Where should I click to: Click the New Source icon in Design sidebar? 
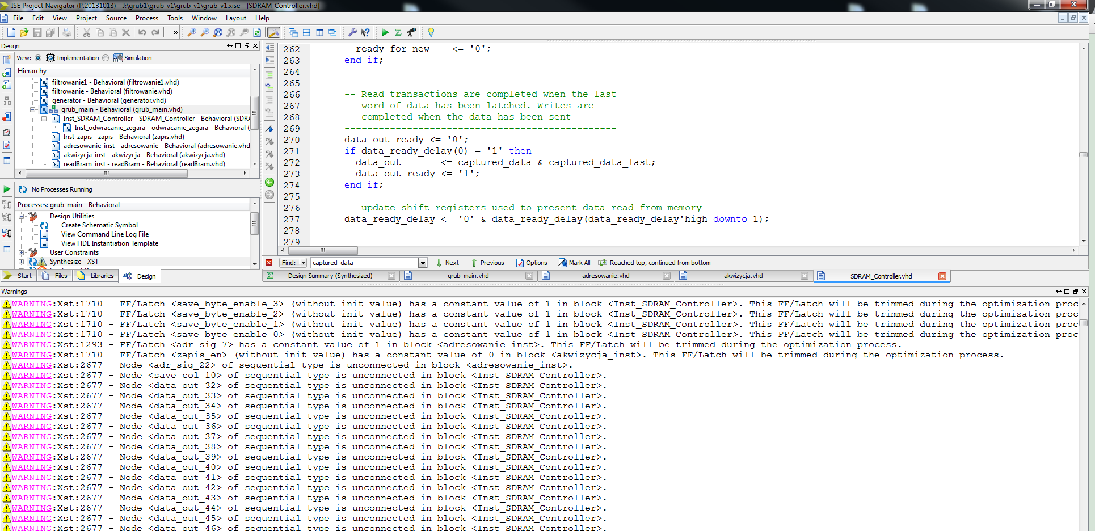(x=7, y=60)
